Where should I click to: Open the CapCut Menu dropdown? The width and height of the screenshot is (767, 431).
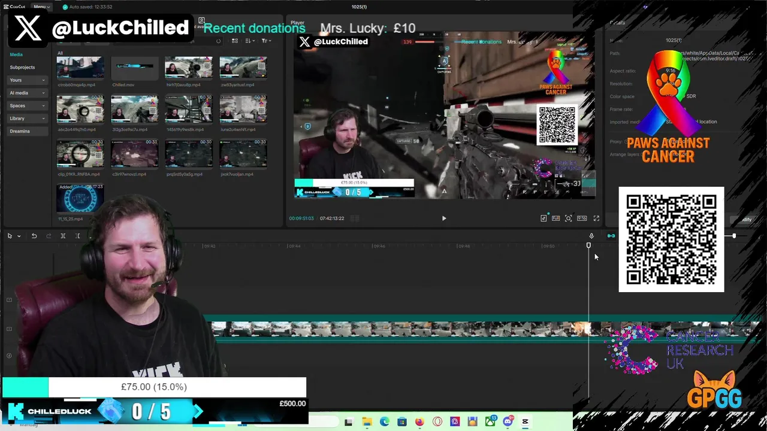tap(41, 7)
